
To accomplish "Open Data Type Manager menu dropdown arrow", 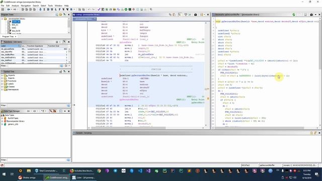I will tap(65, 111).
